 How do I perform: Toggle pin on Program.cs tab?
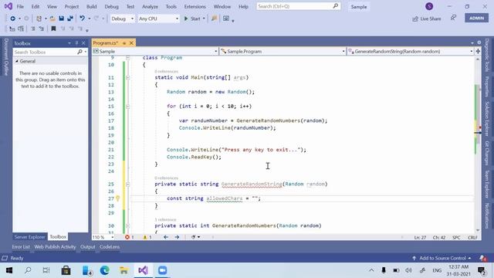pyautogui.click(x=124, y=43)
